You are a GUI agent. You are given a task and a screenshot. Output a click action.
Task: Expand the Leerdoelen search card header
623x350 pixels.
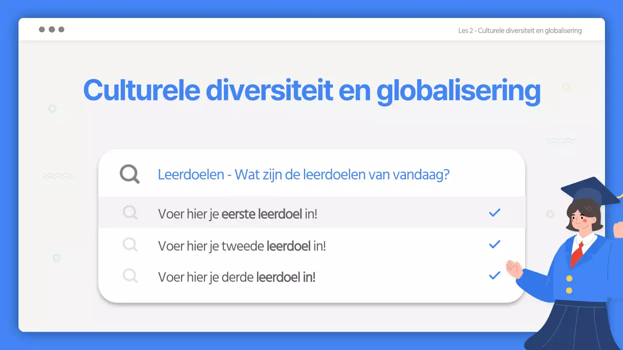(x=304, y=174)
